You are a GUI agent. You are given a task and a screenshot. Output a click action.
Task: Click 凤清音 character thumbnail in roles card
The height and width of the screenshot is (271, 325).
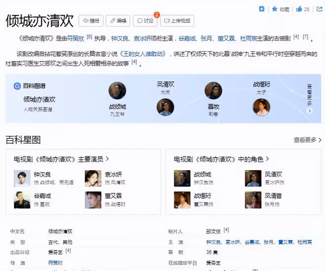pos(253,200)
